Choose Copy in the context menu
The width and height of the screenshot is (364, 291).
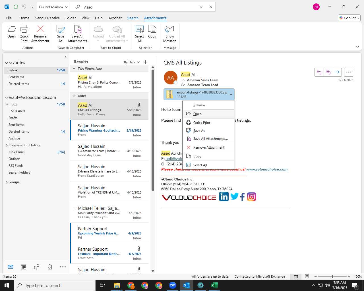tap(209, 156)
